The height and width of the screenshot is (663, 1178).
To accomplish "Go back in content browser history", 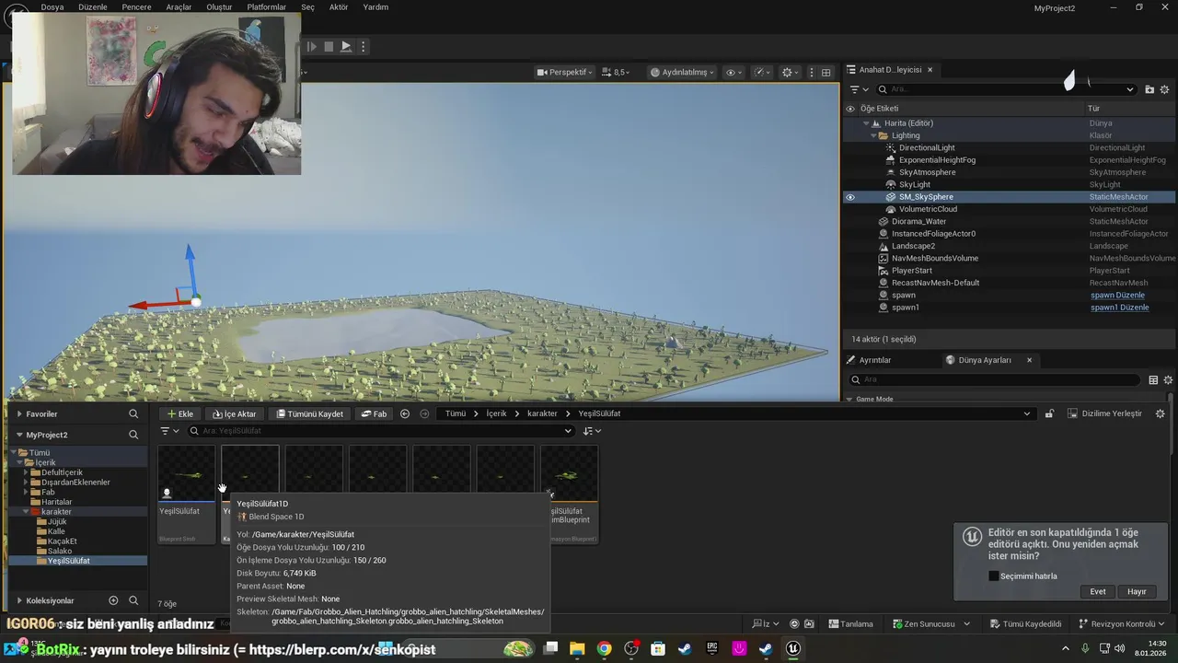I will (x=405, y=413).
